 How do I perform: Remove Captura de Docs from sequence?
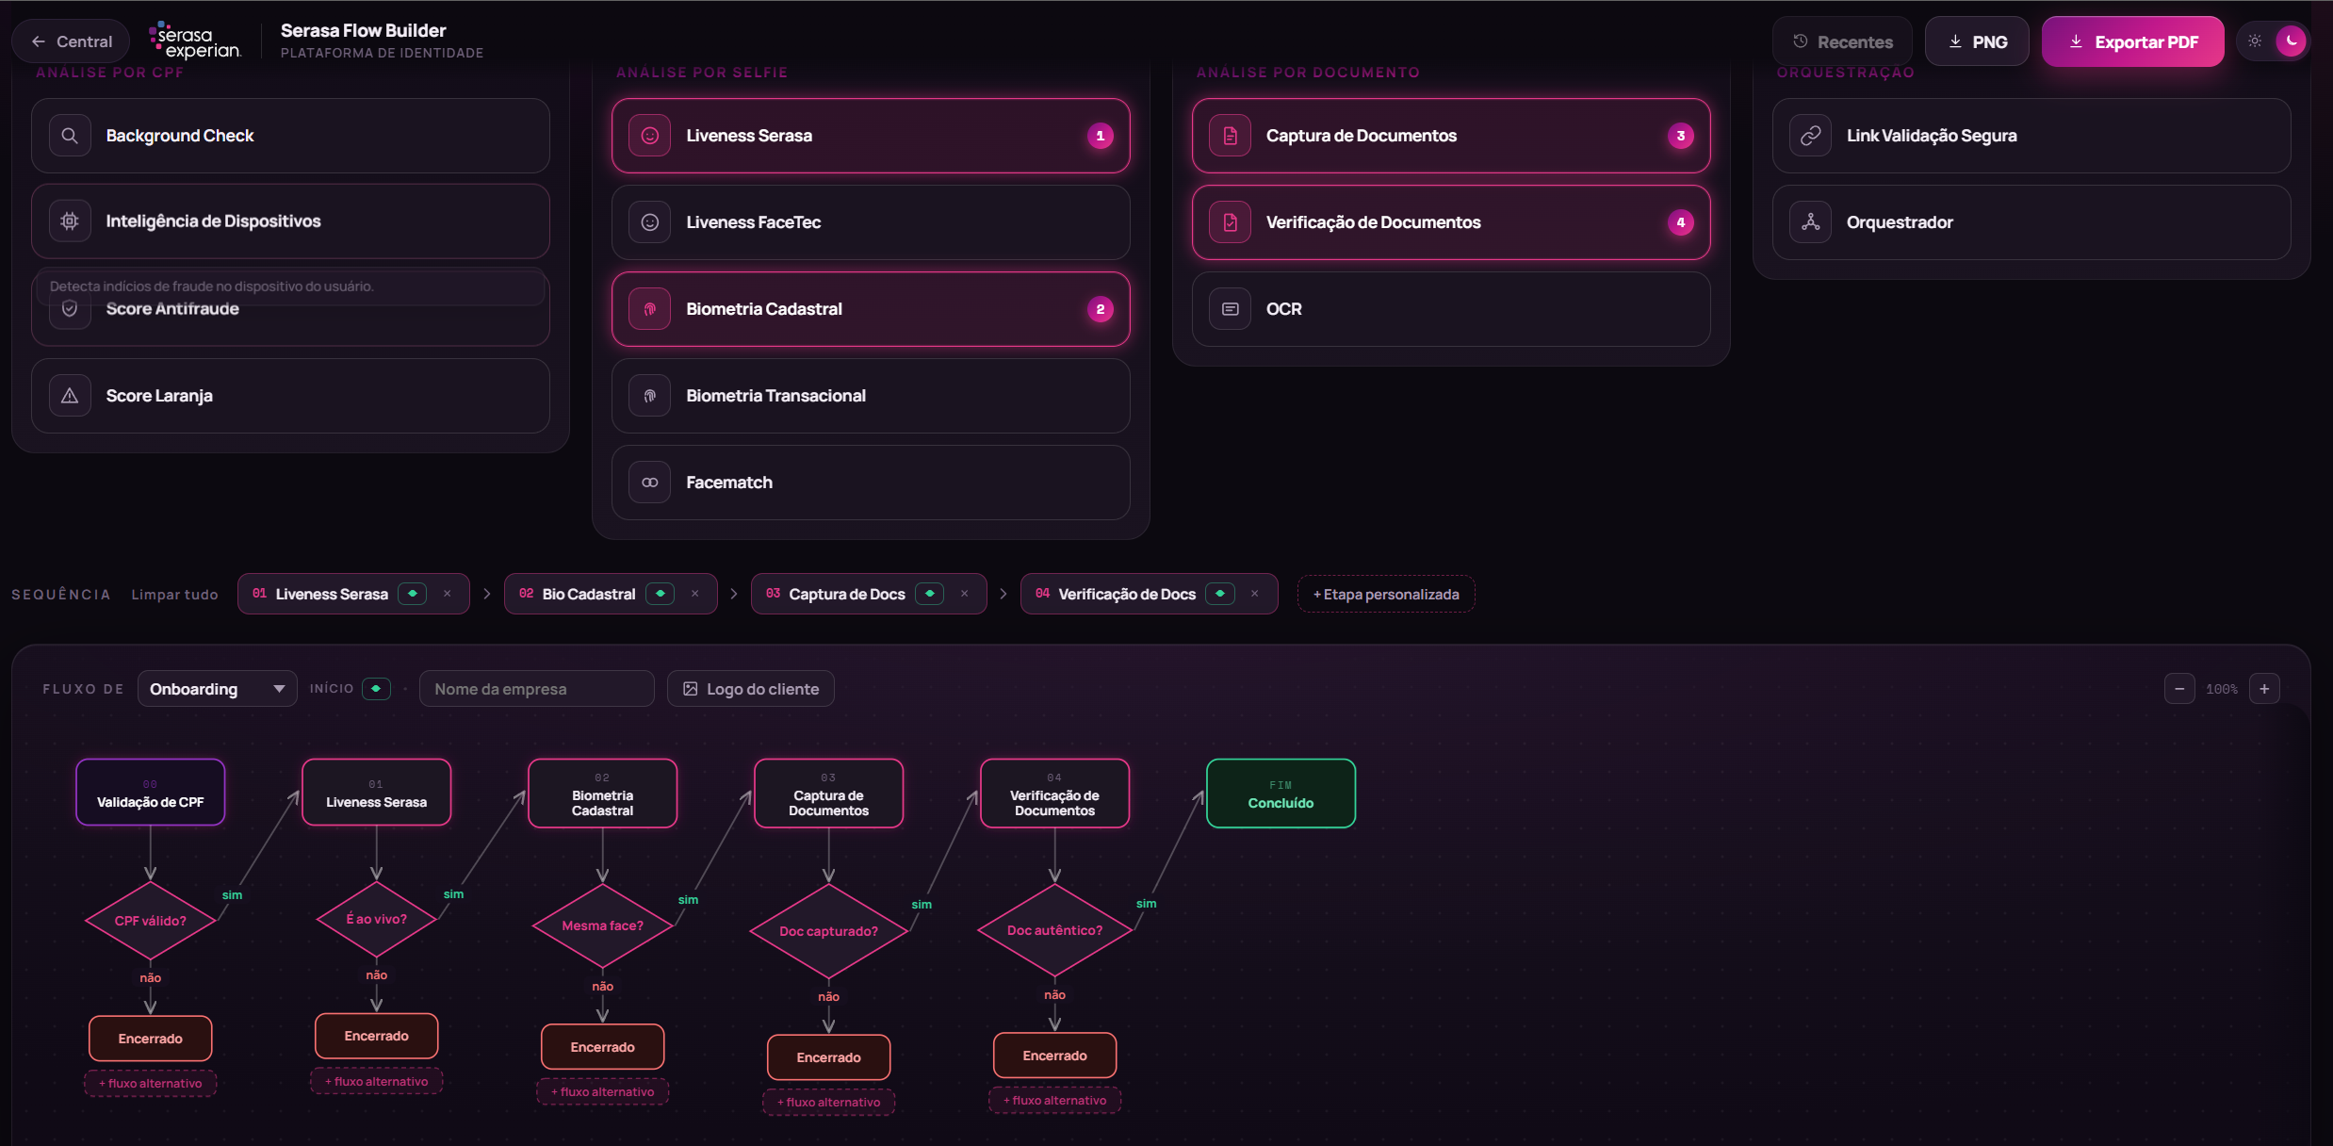[x=965, y=594]
